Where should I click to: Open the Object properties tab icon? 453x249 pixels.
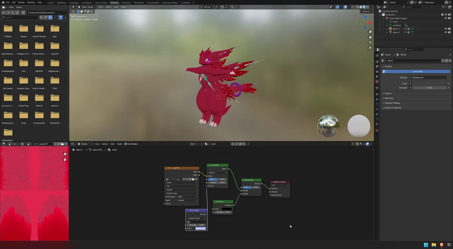pyautogui.click(x=377, y=94)
